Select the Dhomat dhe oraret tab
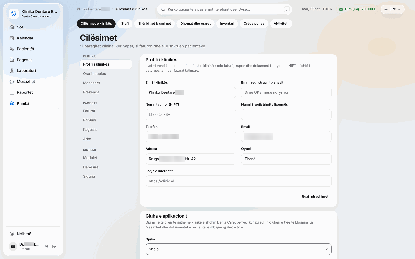Viewport: 415px width, 259px height. (x=196, y=24)
